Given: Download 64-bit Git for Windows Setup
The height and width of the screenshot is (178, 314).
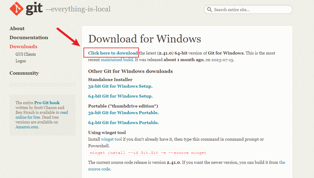Looking at the screenshot, I should pyautogui.click(x=120, y=96).
